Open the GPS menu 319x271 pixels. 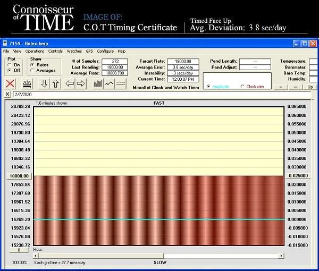click(89, 51)
